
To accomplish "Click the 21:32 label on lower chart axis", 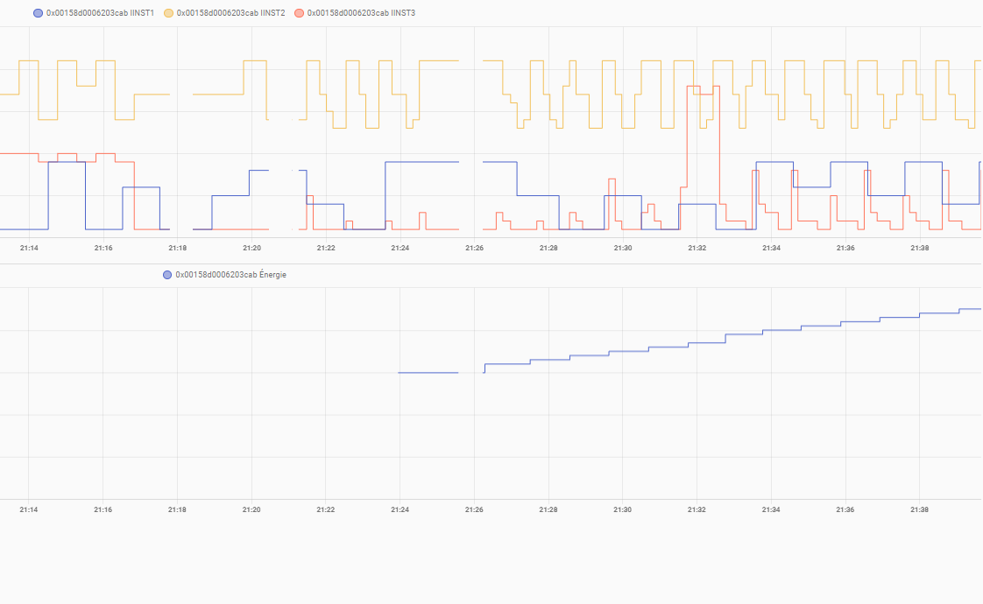I will [697, 509].
